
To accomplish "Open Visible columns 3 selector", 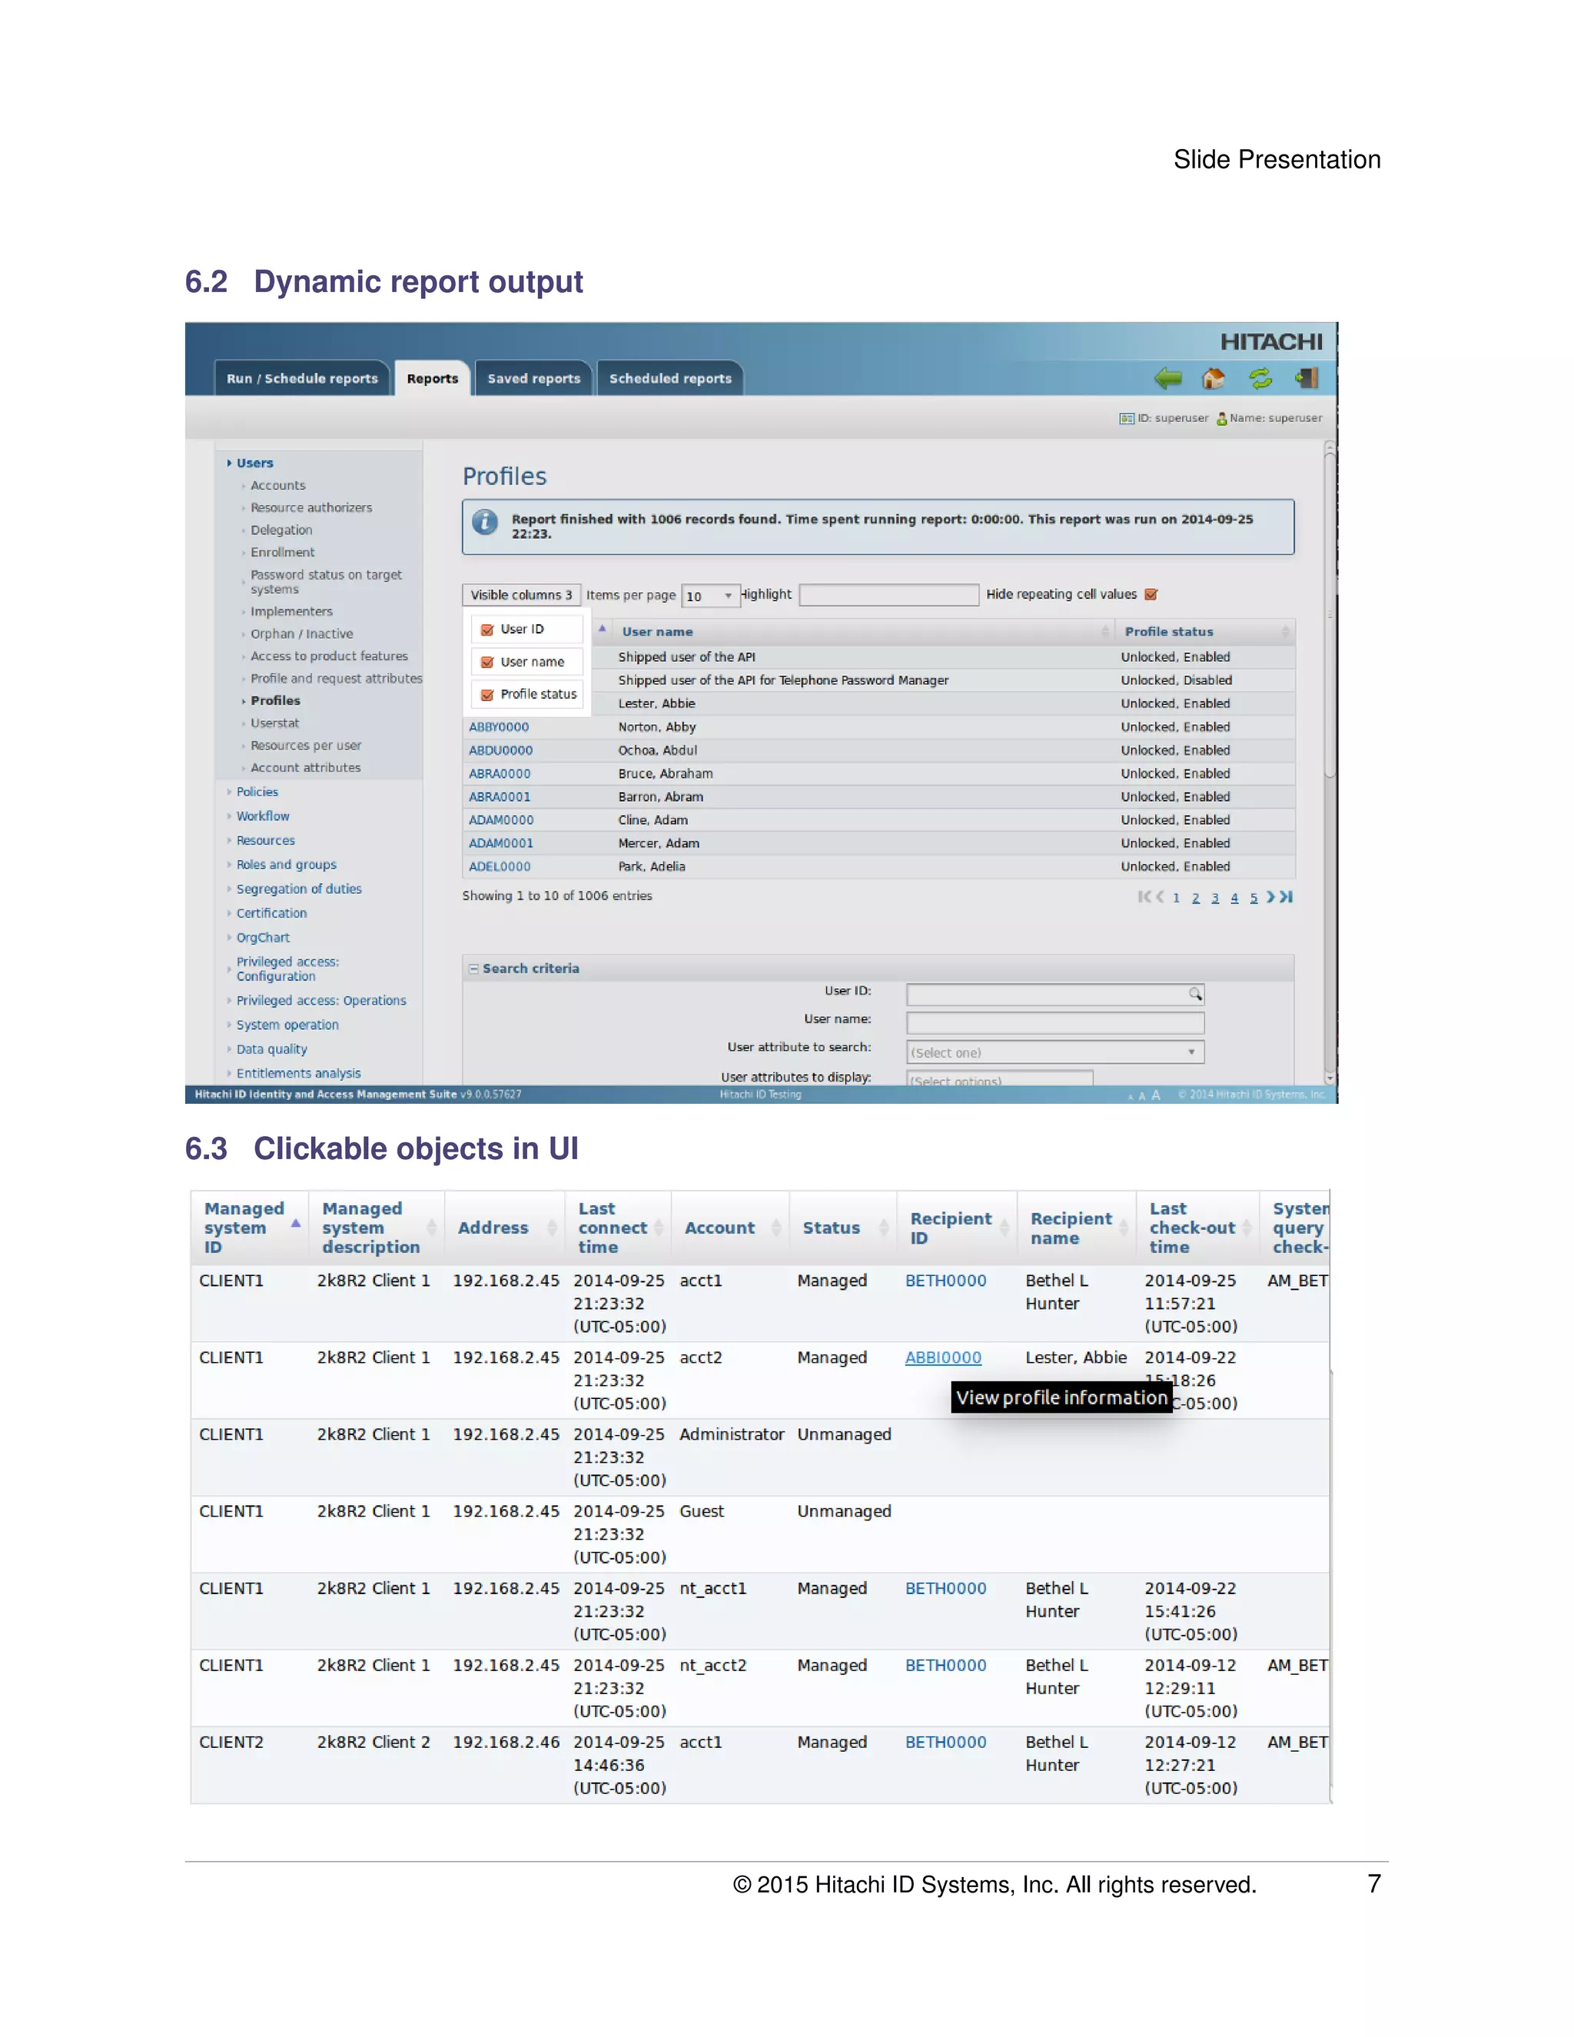I will pyautogui.click(x=521, y=595).
